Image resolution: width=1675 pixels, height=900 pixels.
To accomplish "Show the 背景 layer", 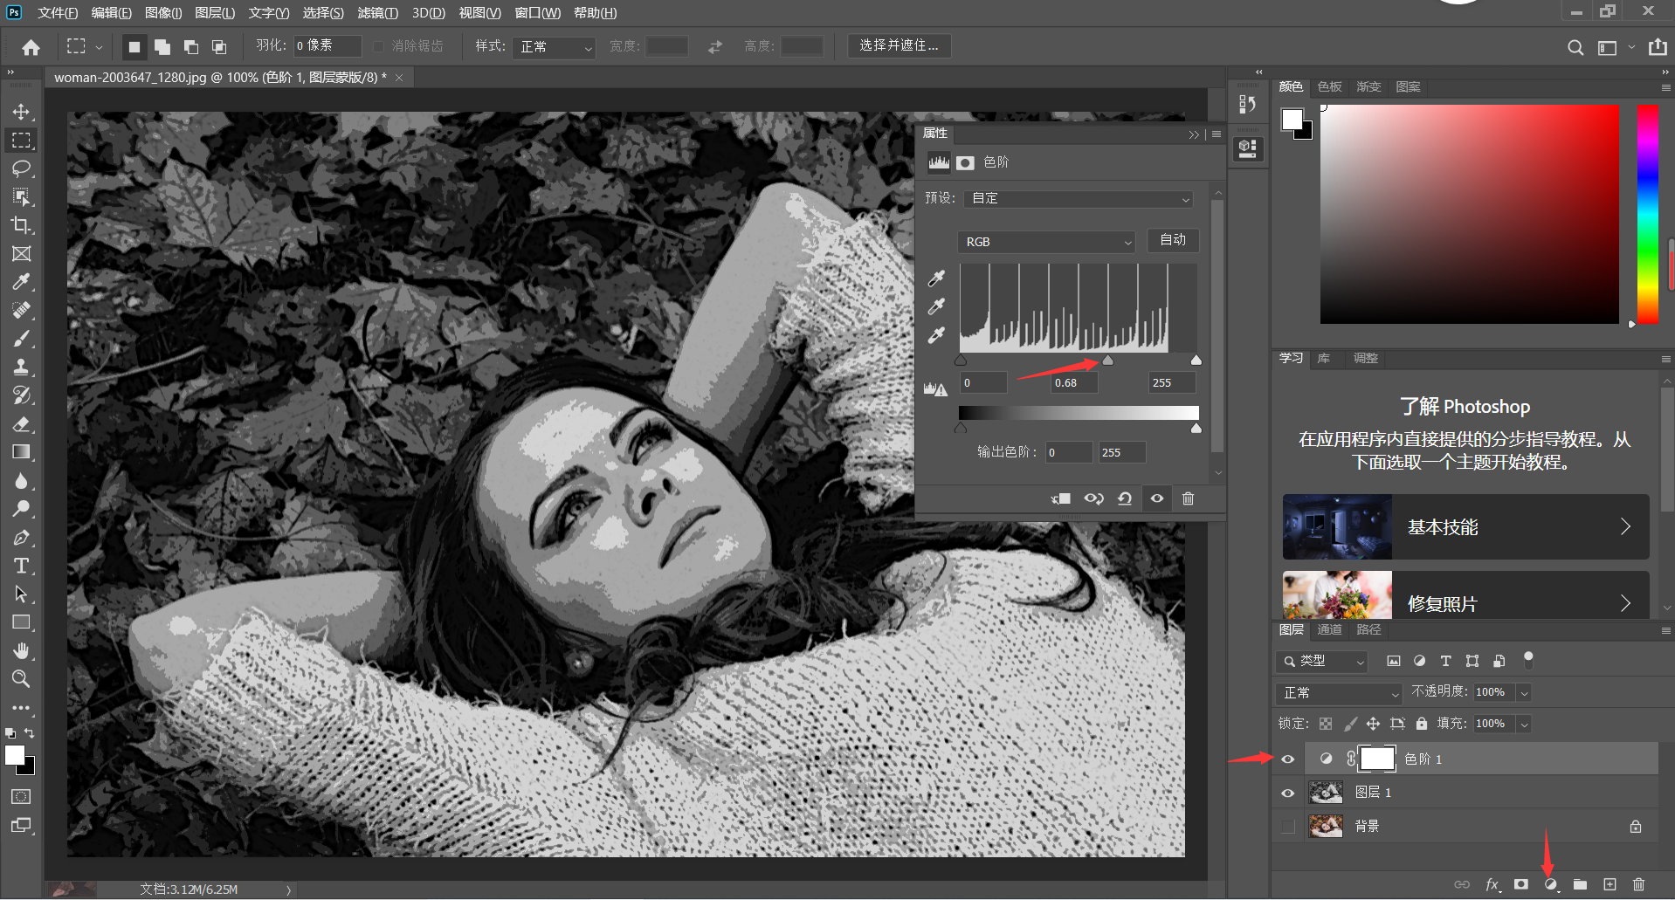I will [x=1287, y=826].
